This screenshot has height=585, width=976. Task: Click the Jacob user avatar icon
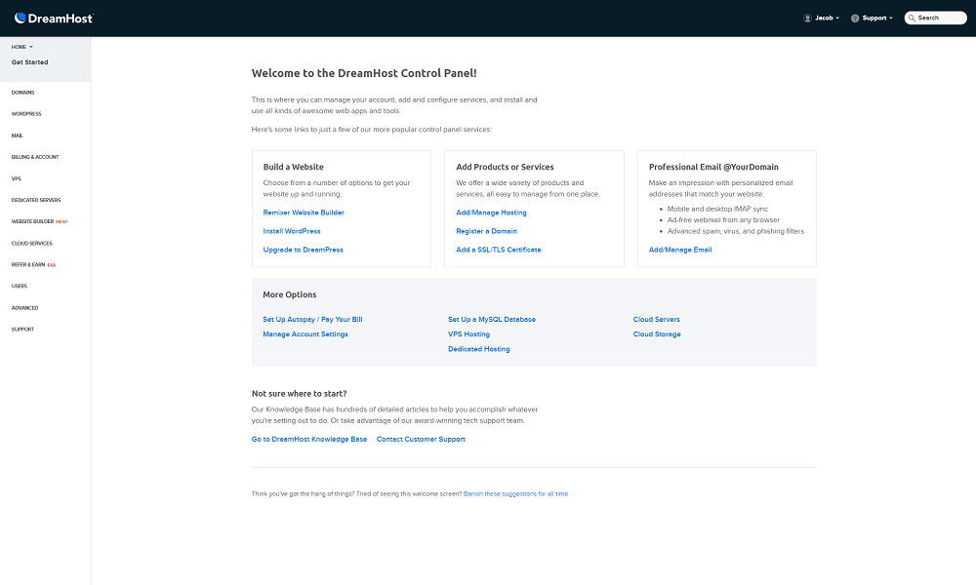(807, 18)
